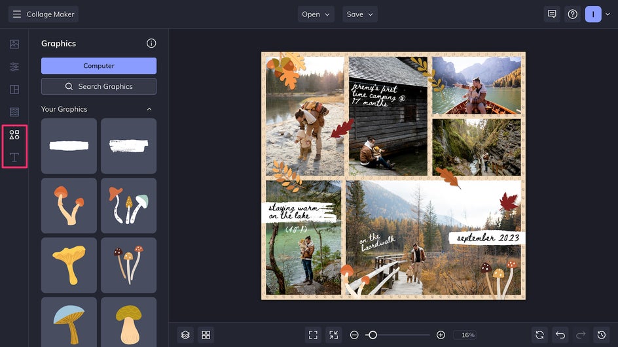Open the history clock icon
The image size is (618, 347).
coord(601,335)
